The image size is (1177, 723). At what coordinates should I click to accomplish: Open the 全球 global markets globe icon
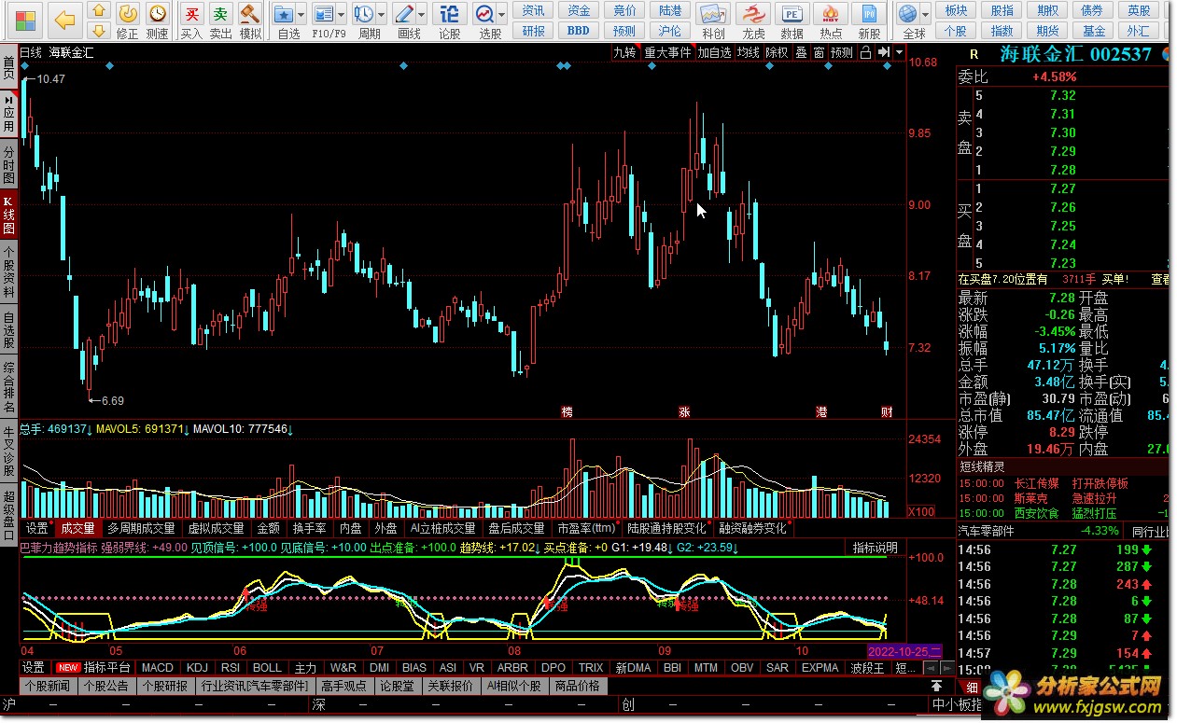(x=907, y=14)
